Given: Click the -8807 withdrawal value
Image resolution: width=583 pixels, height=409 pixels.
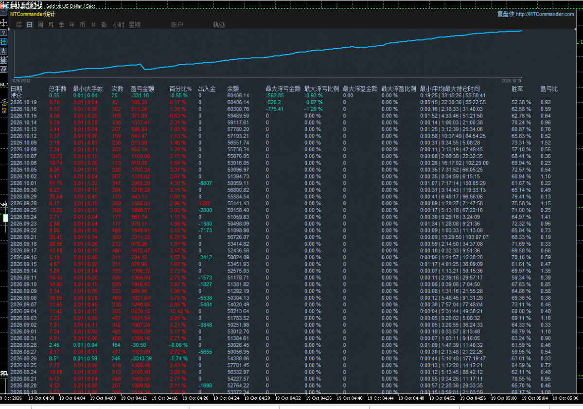Looking at the screenshot, I should click(x=205, y=183).
